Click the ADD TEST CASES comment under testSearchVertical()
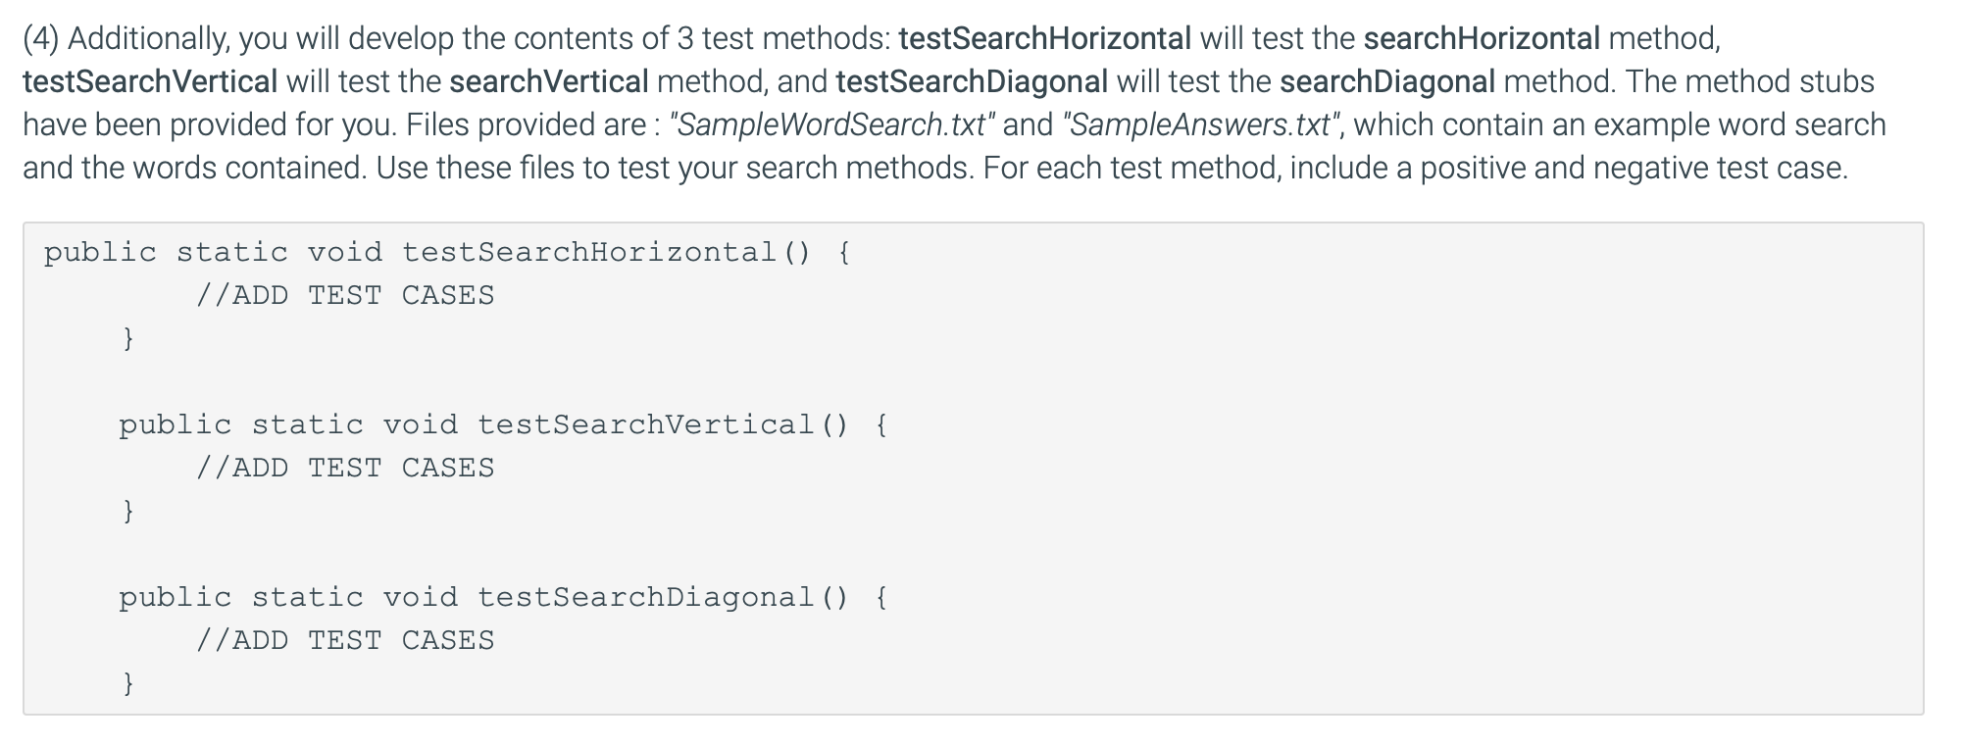This screenshot has height=745, width=1961. tap(345, 468)
